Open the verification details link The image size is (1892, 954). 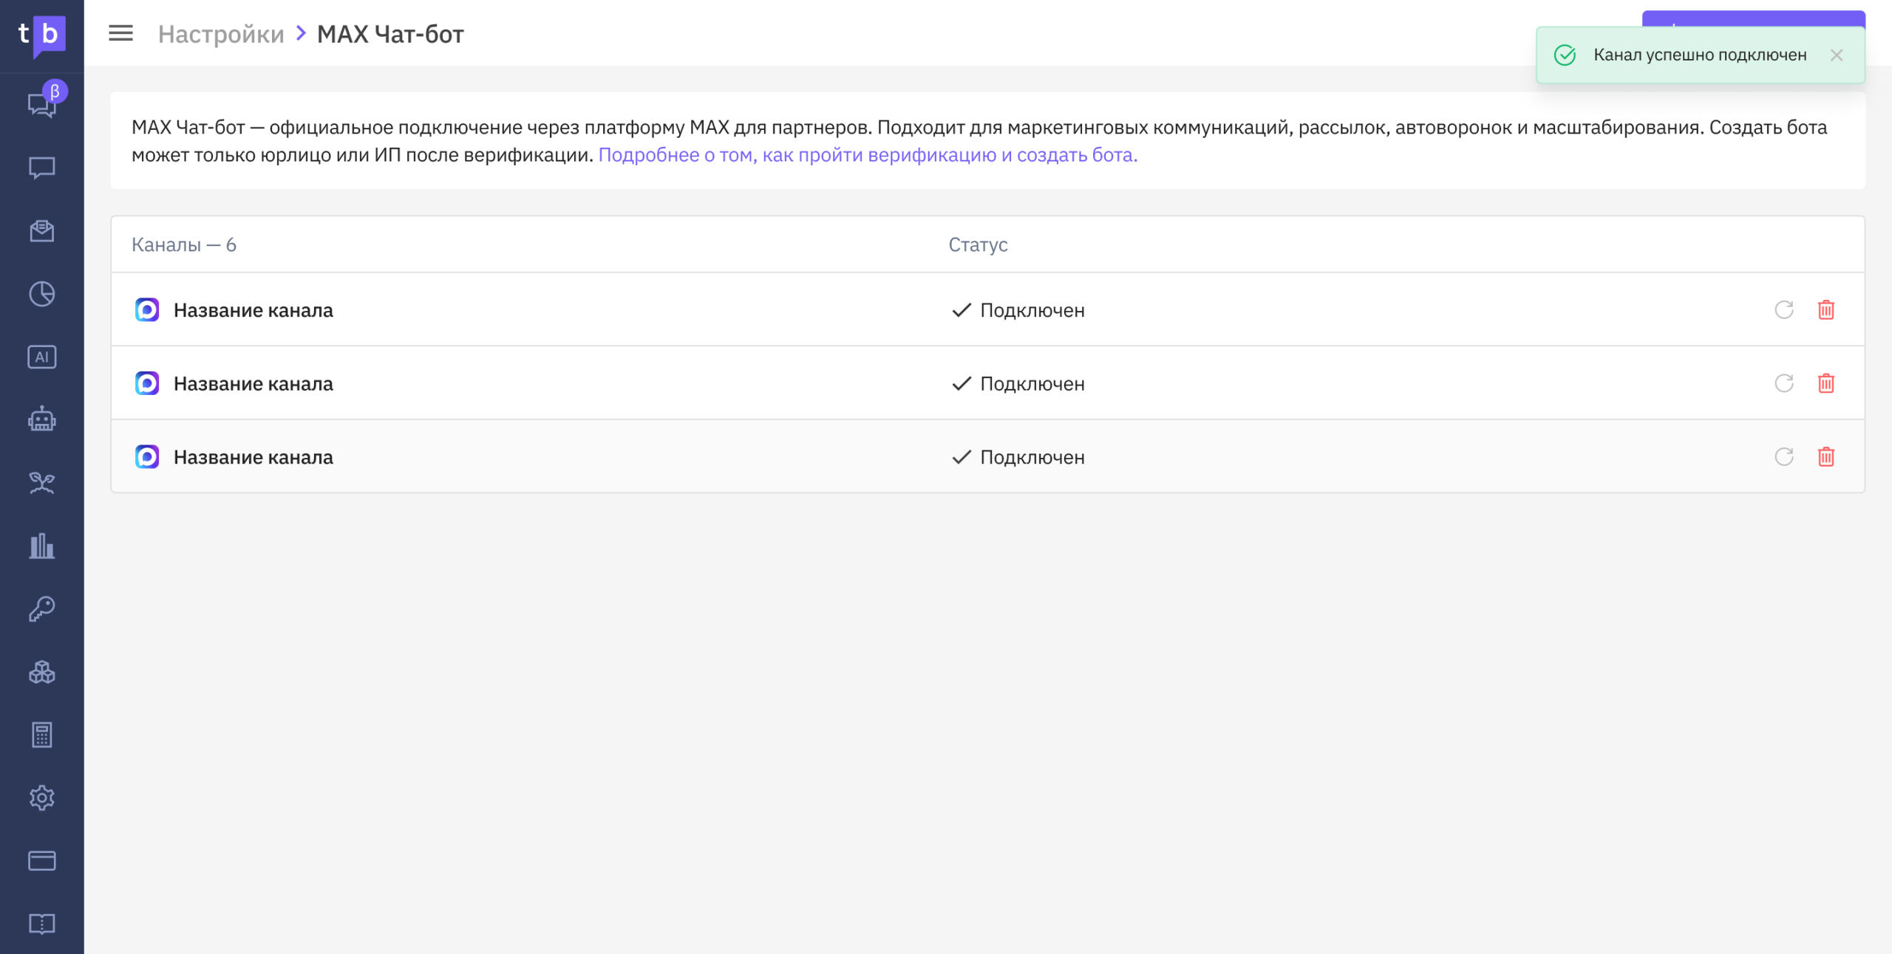tap(868, 155)
